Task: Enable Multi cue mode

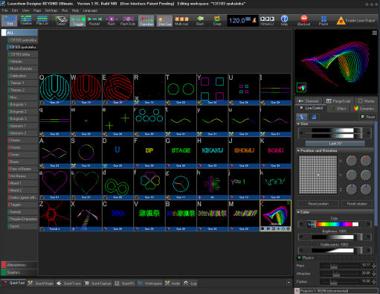Action: click(181, 21)
